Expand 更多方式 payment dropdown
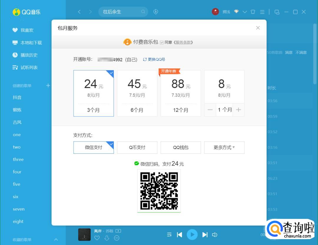Image resolution: width=318 pixels, height=245 pixels. 224,148
